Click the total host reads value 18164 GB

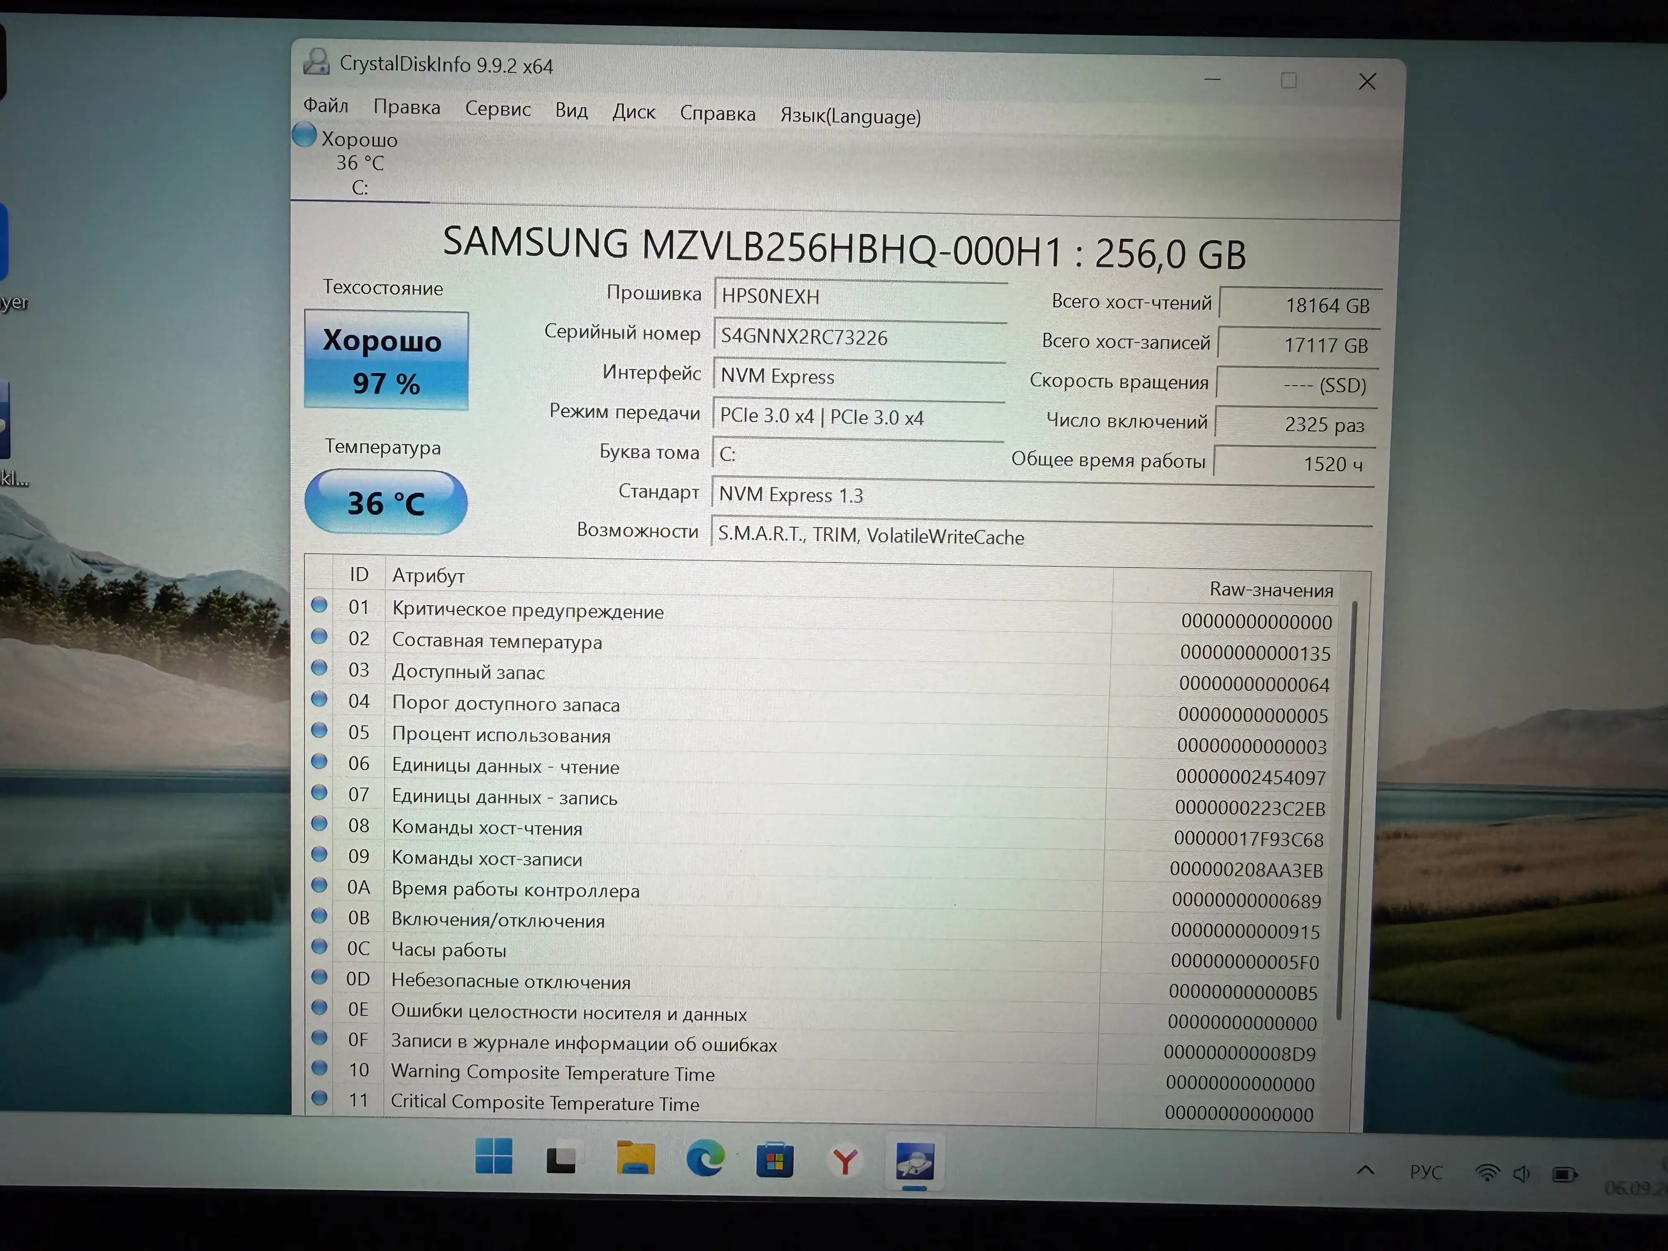tap(1300, 304)
